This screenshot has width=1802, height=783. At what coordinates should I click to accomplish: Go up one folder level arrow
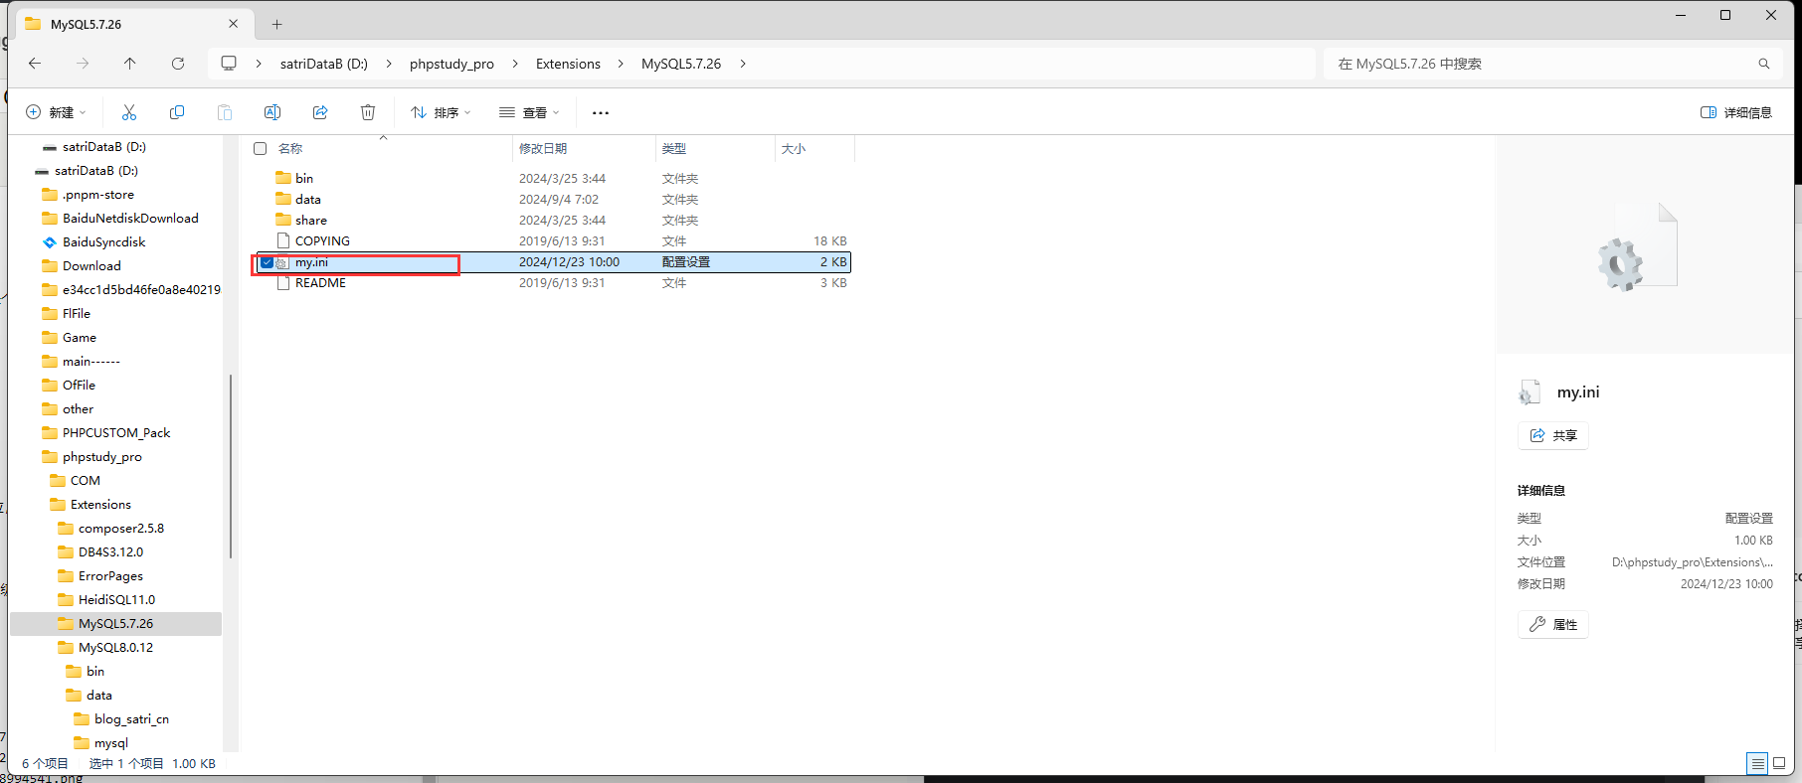pos(130,64)
